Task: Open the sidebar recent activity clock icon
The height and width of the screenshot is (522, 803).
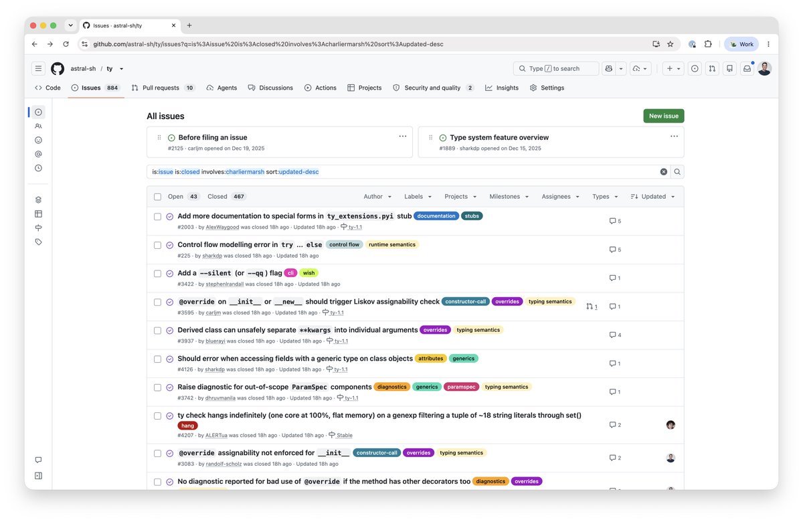Action: pos(38,168)
